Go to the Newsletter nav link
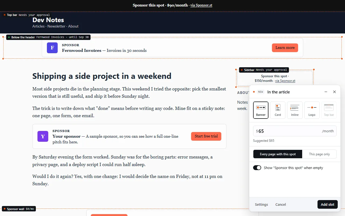The width and height of the screenshot is (345, 216). (x=57, y=26)
